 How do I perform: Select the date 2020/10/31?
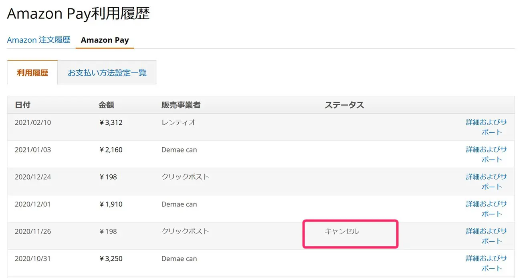tap(33, 259)
